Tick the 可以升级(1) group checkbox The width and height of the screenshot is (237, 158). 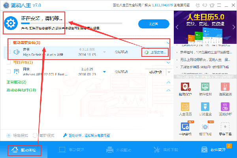9,62
